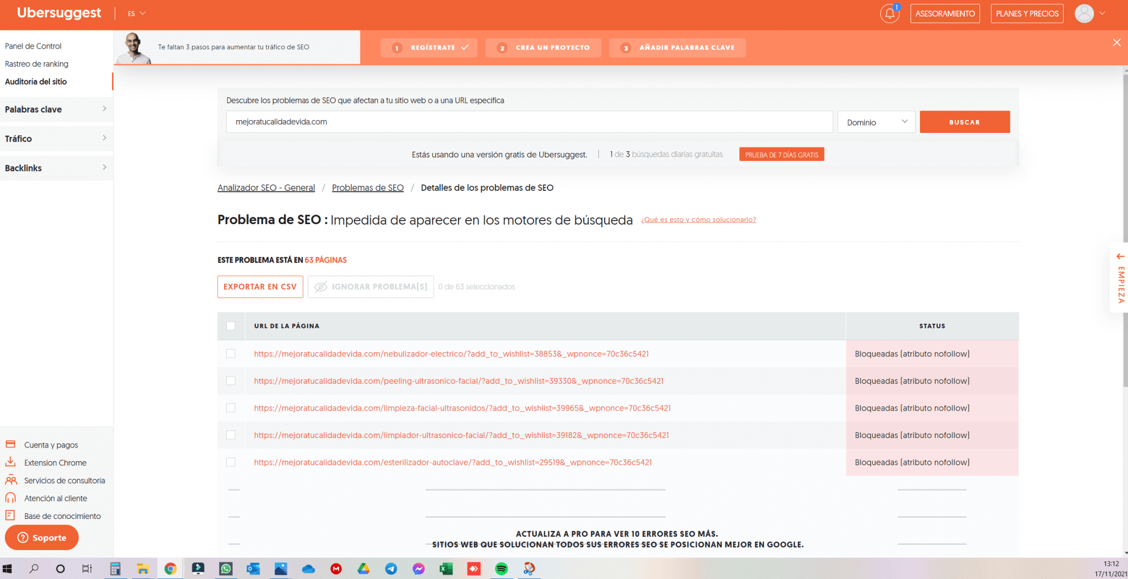Open OneDrive cloud icon on taskbar
This screenshot has height=579, width=1128.
(x=308, y=569)
